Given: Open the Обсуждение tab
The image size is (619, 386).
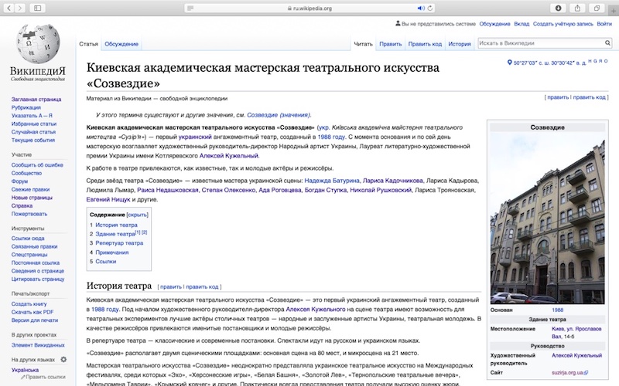Looking at the screenshot, I should point(121,44).
